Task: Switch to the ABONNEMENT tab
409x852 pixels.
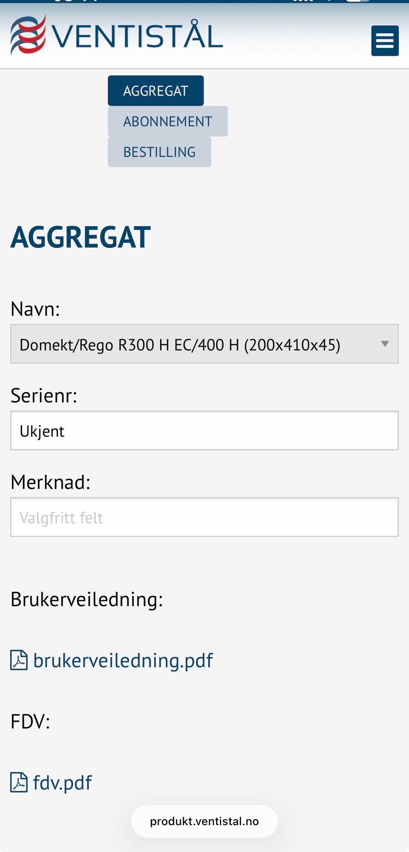Action: click(167, 122)
